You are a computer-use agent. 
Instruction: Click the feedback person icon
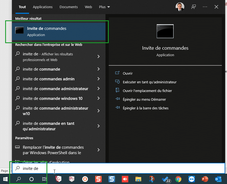click(x=193, y=7)
